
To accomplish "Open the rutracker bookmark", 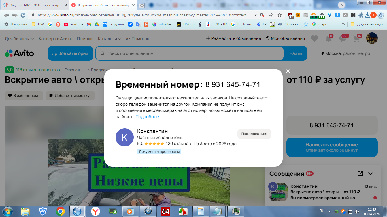I will pos(162,24).
